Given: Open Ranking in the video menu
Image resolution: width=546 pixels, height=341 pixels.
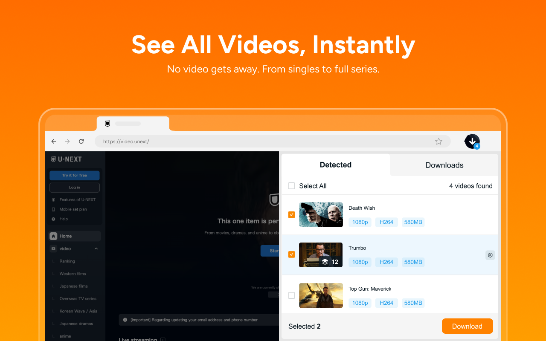Looking at the screenshot, I should [67, 261].
